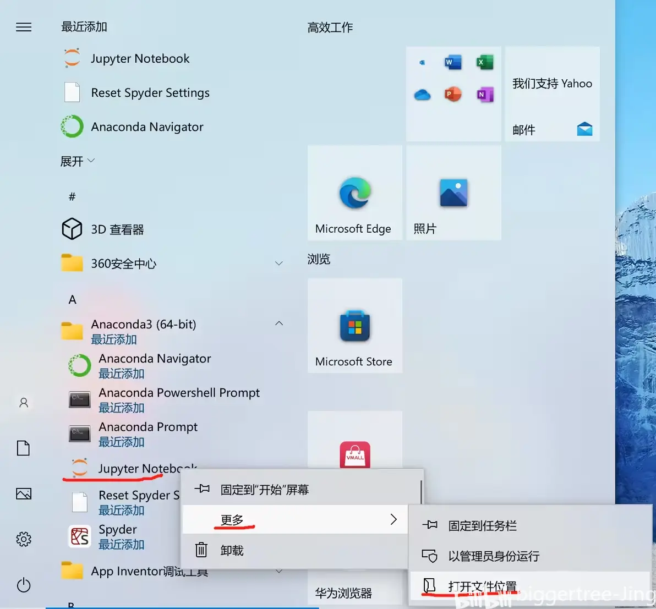Click the 浏览 tile group header

coord(319,259)
